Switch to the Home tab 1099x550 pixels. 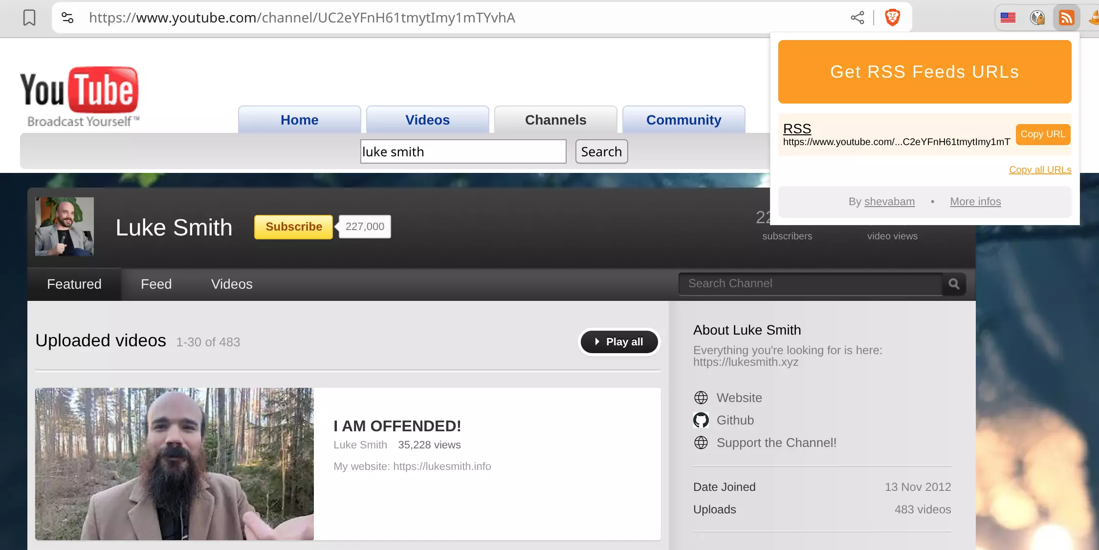[299, 120]
